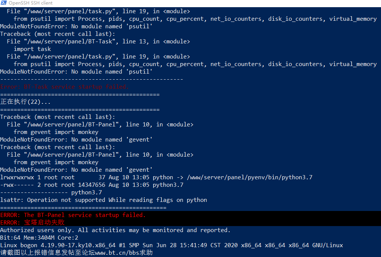Click the OpenSSH terminal icon in title bar
Image resolution: width=381 pixels, height=257 pixels.
(x=4, y=3)
